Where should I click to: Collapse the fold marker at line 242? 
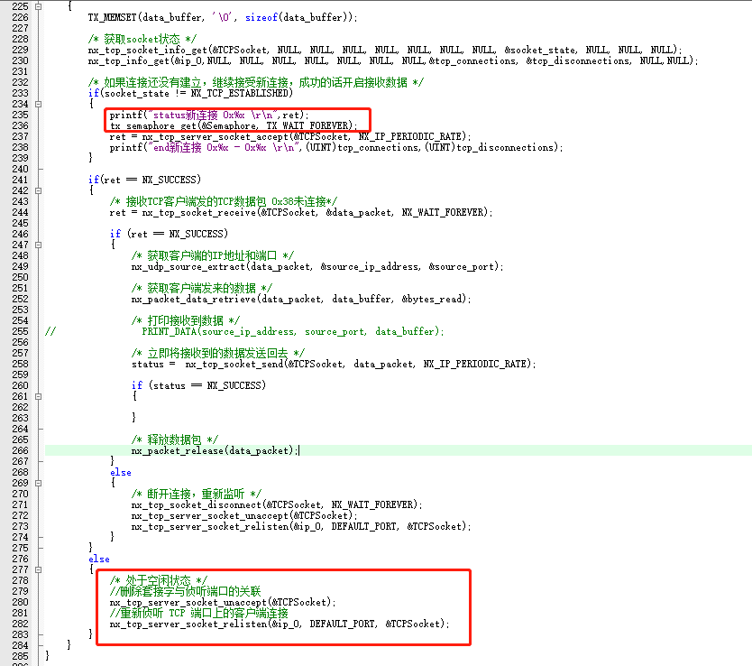pos(38,190)
